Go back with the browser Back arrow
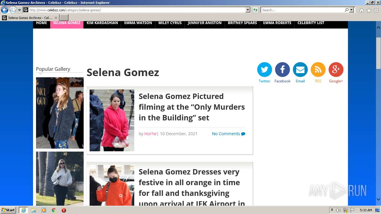This screenshot has width=381, height=214. [4, 10]
